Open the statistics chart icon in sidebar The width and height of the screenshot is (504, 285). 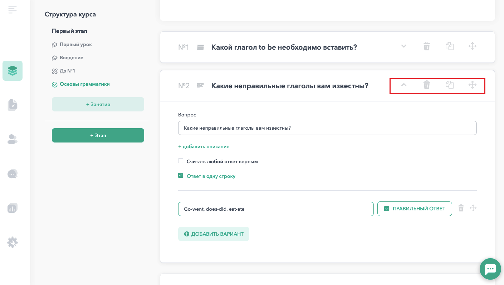[x=13, y=208]
